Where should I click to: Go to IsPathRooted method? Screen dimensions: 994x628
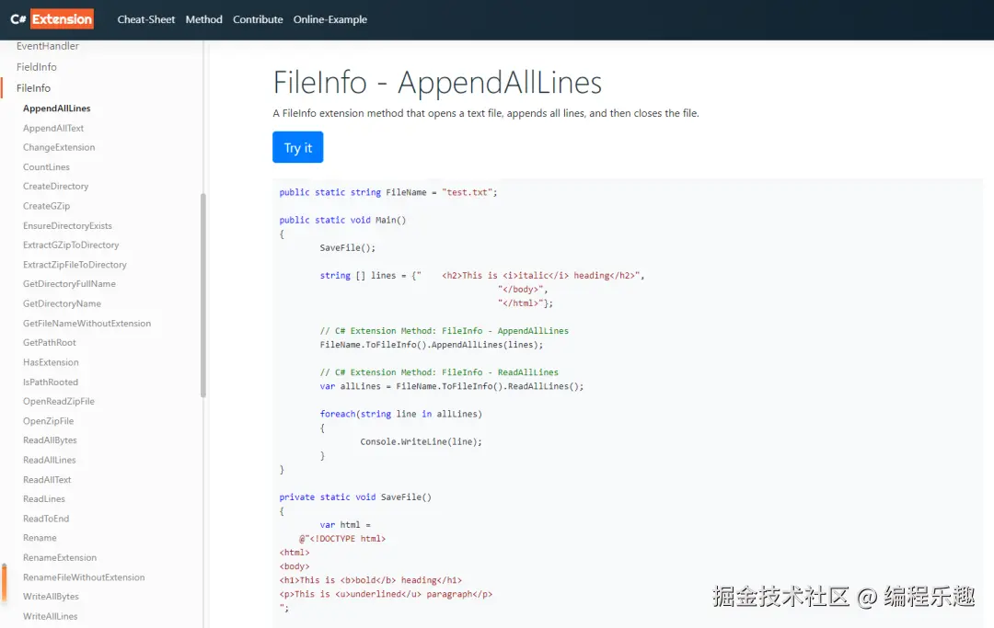(x=51, y=382)
